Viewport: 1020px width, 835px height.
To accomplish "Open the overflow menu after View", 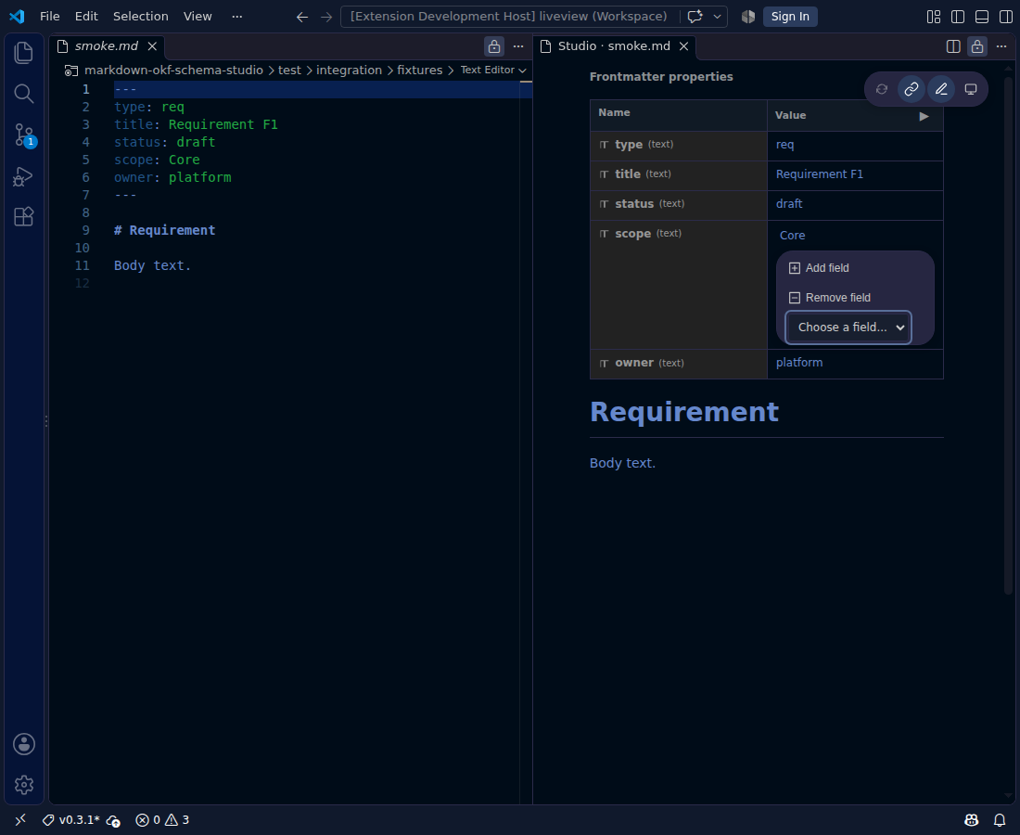I will [236, 17].
